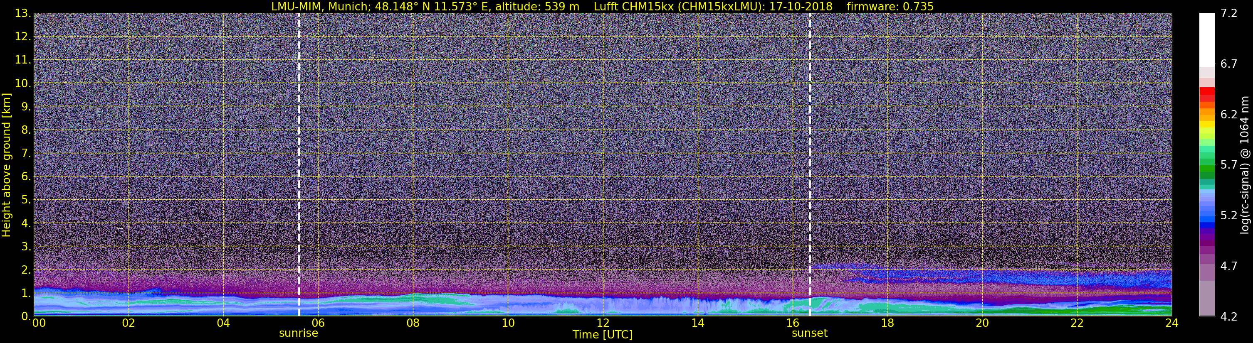Click the white top section of the colorbar
Viewport: 1253px width, 343px height.
(x=1207, y=40)
